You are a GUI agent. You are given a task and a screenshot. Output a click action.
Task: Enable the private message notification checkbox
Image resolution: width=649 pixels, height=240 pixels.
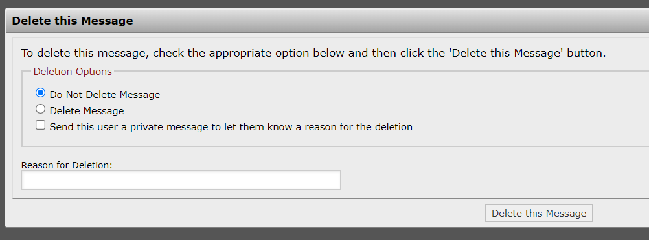tap(41, 125)
